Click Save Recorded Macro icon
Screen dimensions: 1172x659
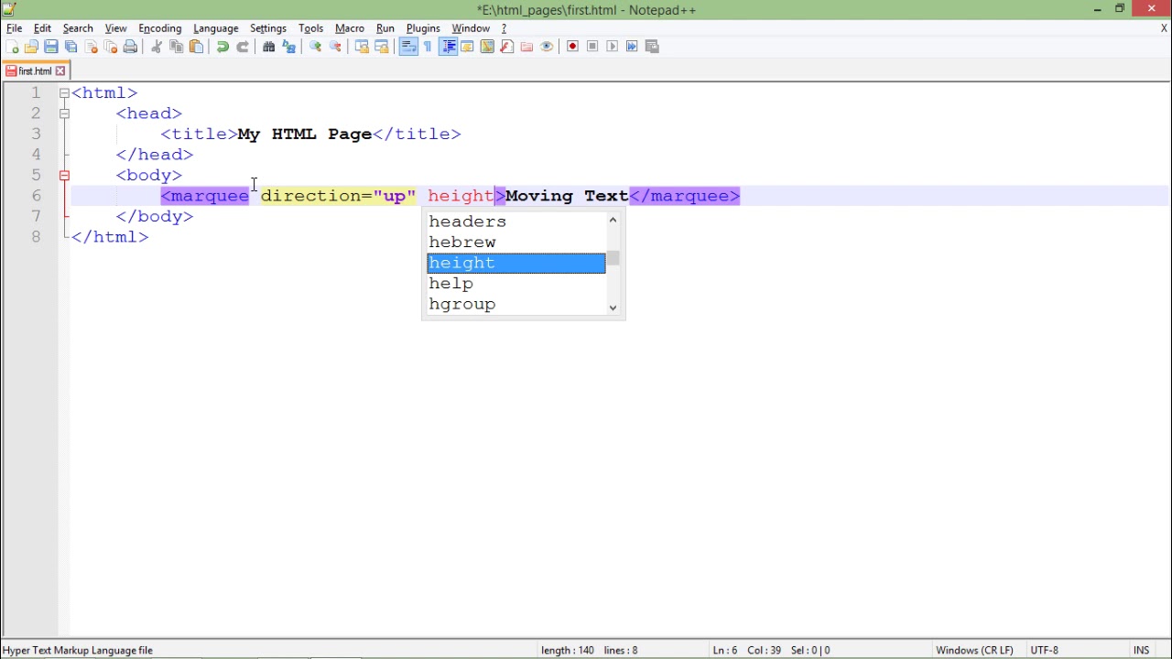pos(652,47)
